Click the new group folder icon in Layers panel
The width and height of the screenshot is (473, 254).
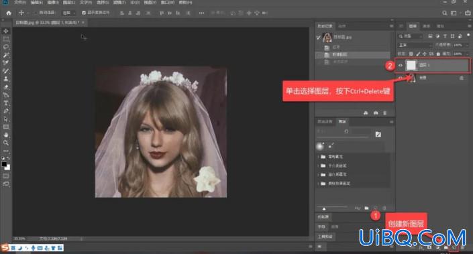pyautogui.click(x=446, y=248)
